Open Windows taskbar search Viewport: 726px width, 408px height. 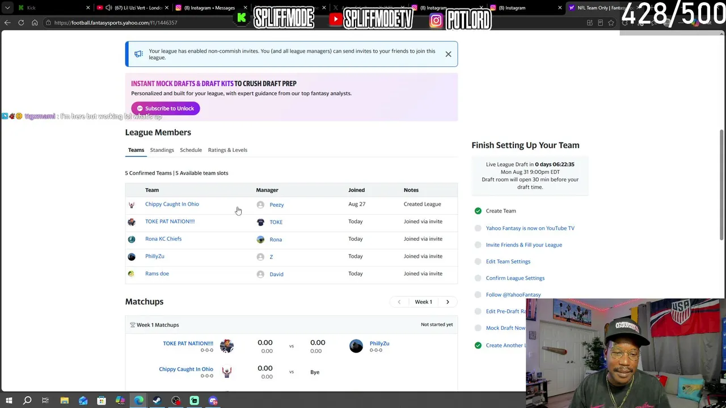click(x=27, y=401)
